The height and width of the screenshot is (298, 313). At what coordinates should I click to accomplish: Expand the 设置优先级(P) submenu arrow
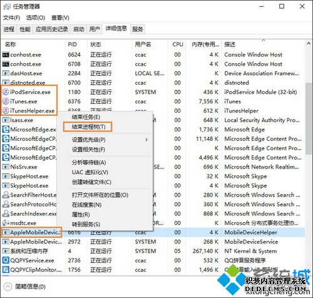point(146,140)
